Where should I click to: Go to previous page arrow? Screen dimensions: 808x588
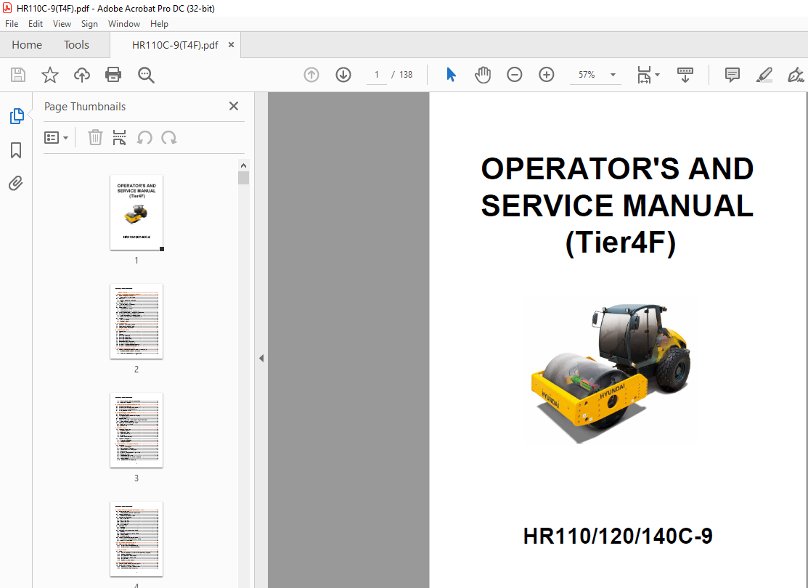point(311,75)
